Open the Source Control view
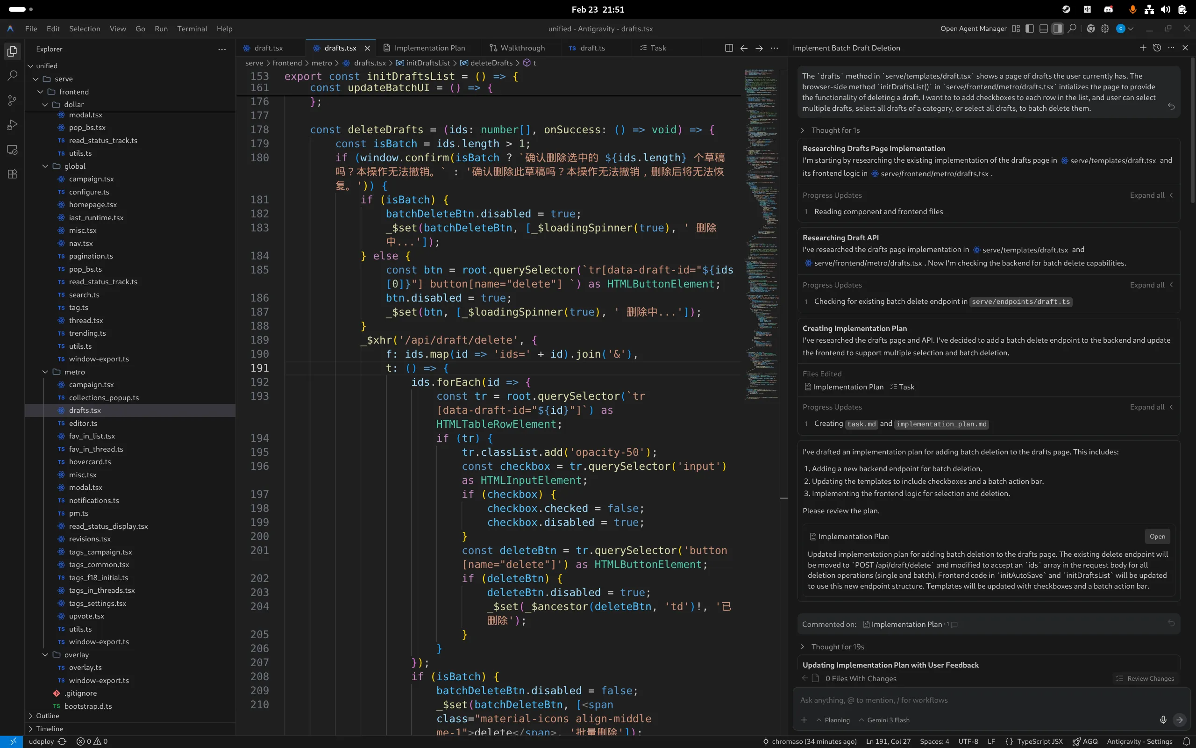1196x748 pixels. click(12, 101)
